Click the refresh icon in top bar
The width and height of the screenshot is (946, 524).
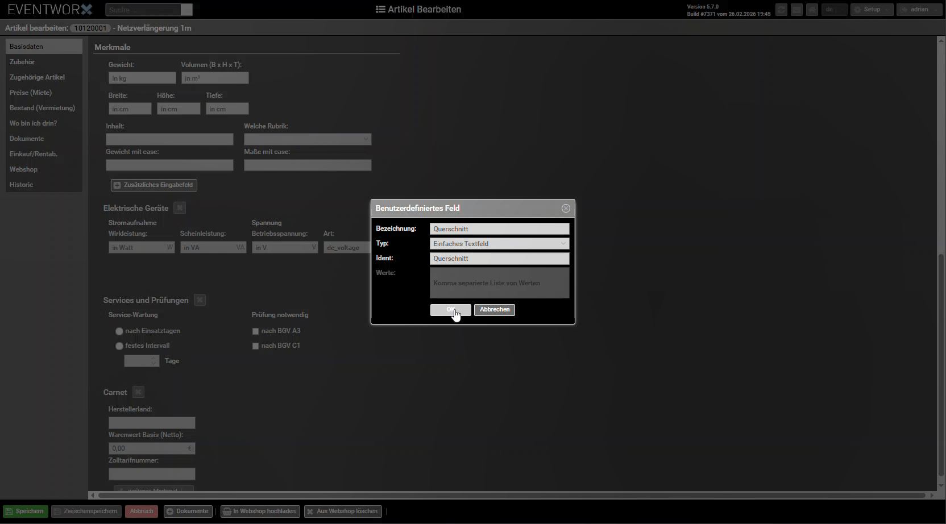(x=781, y=10)
